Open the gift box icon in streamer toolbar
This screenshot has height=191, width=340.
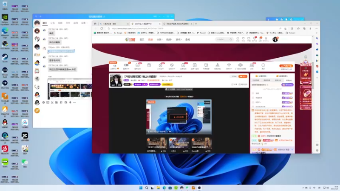click(x=149, y=65)
